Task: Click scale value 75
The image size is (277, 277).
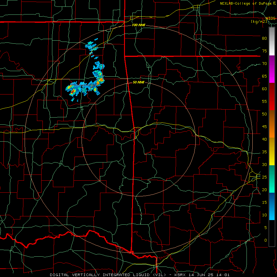Action: [264, 51]
